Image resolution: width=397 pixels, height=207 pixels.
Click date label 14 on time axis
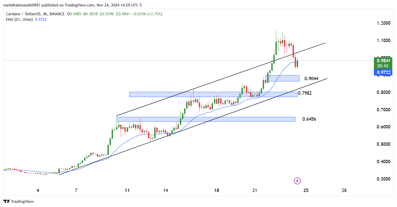point(166,190)
